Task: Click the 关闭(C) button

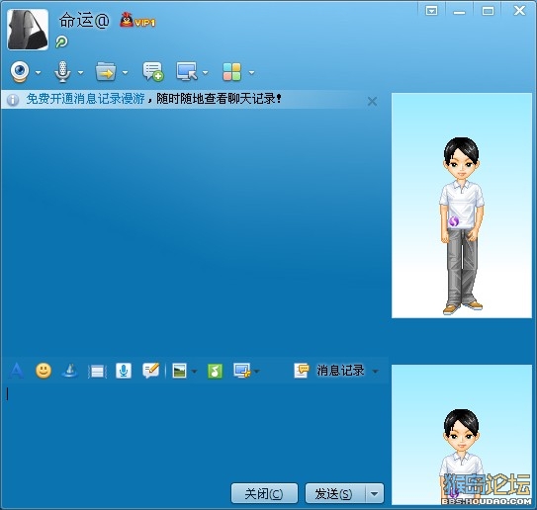Action: pos(264,493)
